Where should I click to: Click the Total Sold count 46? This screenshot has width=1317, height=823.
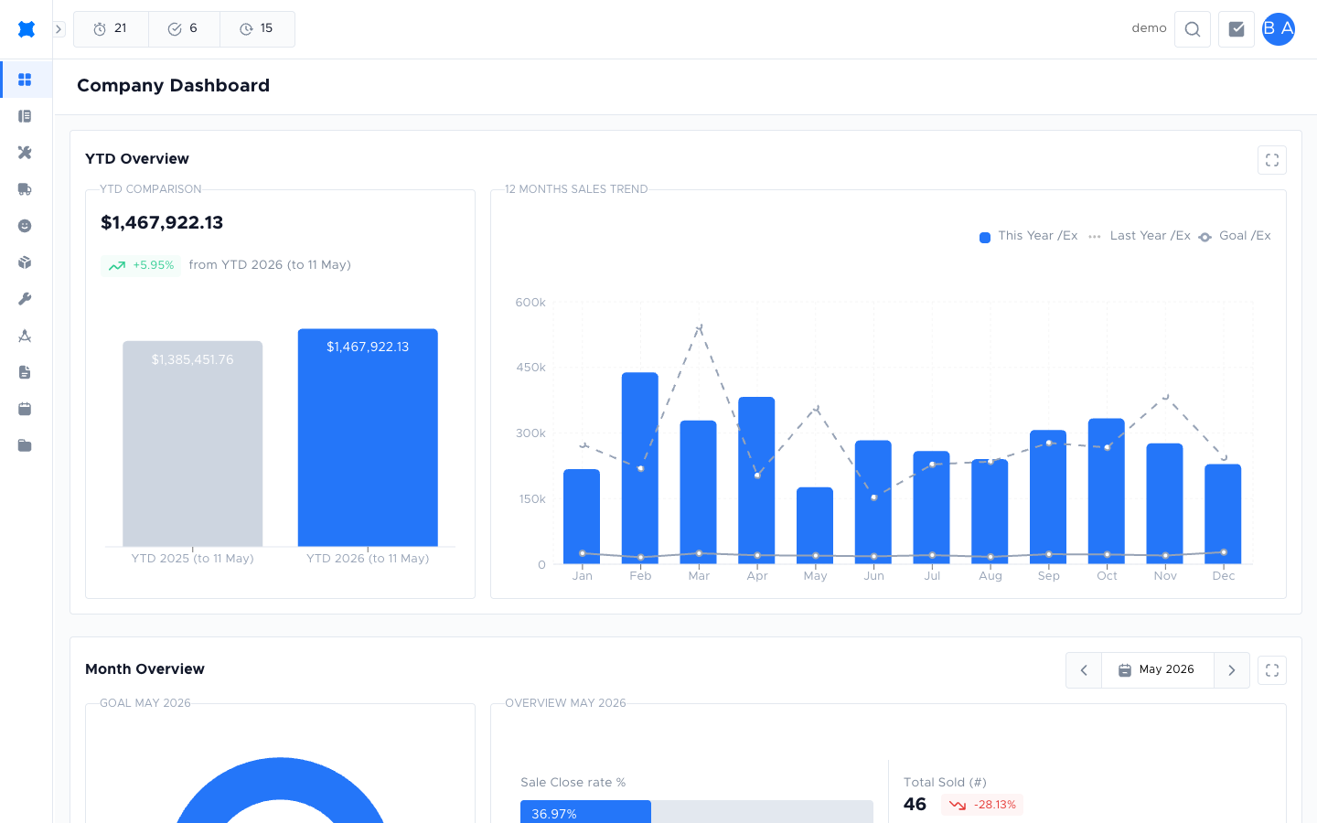[x=915, y=804]
